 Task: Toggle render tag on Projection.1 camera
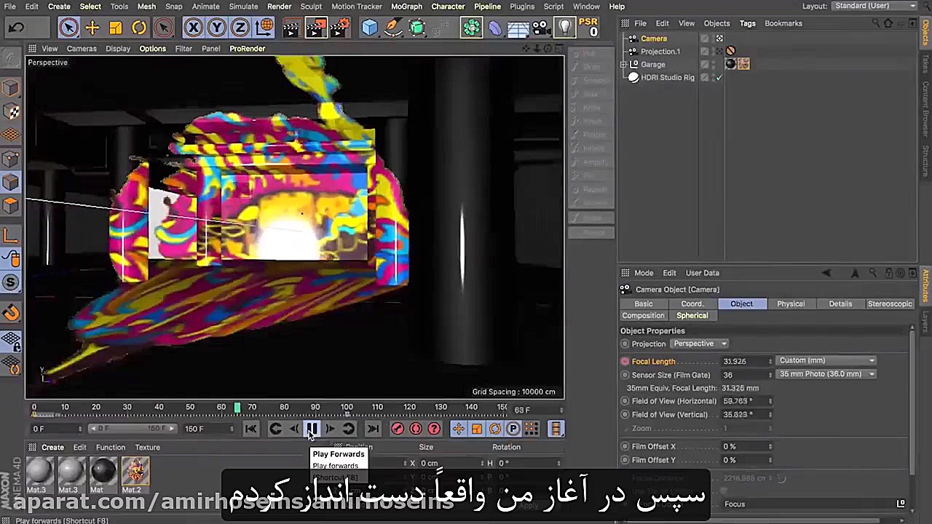click(x=730, y=51)
